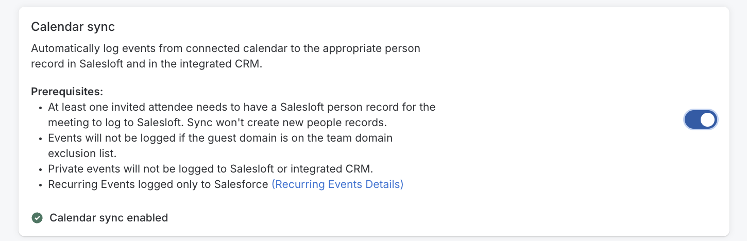Toggle the Calendar sync switch off

701,120
